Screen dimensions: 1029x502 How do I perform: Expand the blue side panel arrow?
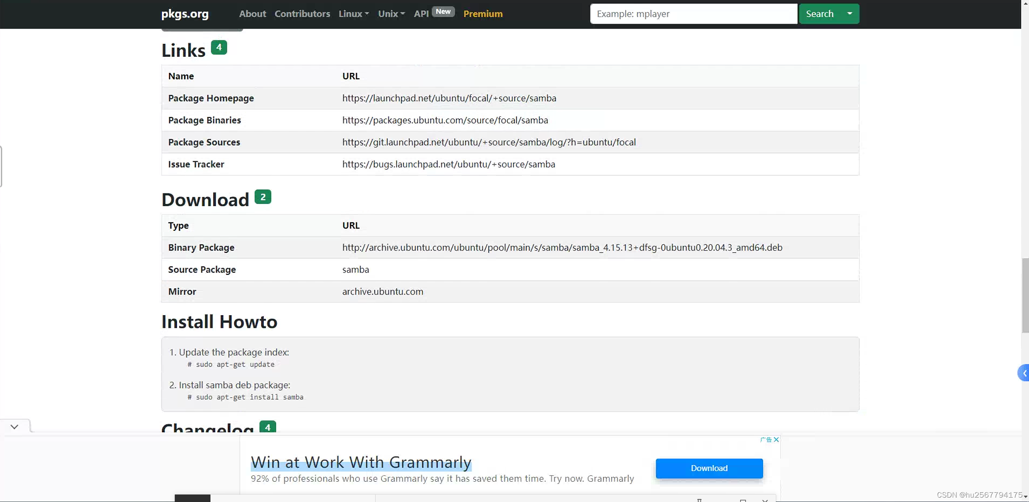tap(1024, 373)
